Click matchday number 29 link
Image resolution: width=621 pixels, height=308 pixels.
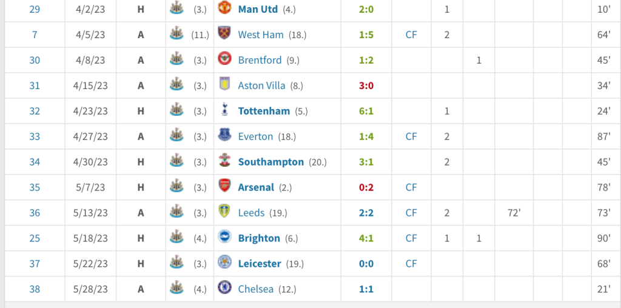point(35,9)
